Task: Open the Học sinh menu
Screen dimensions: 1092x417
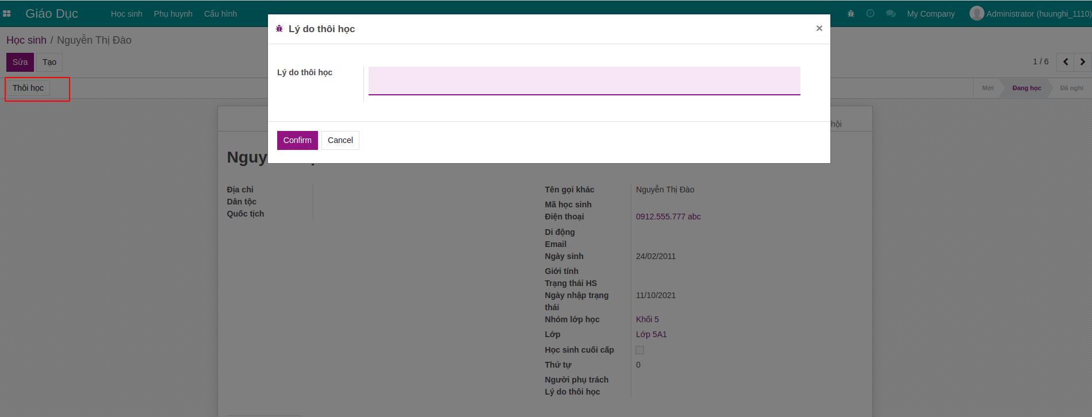Action: tap(127, 14)
